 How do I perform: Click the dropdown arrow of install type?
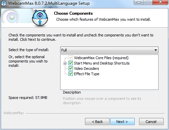tap(156, 50)
